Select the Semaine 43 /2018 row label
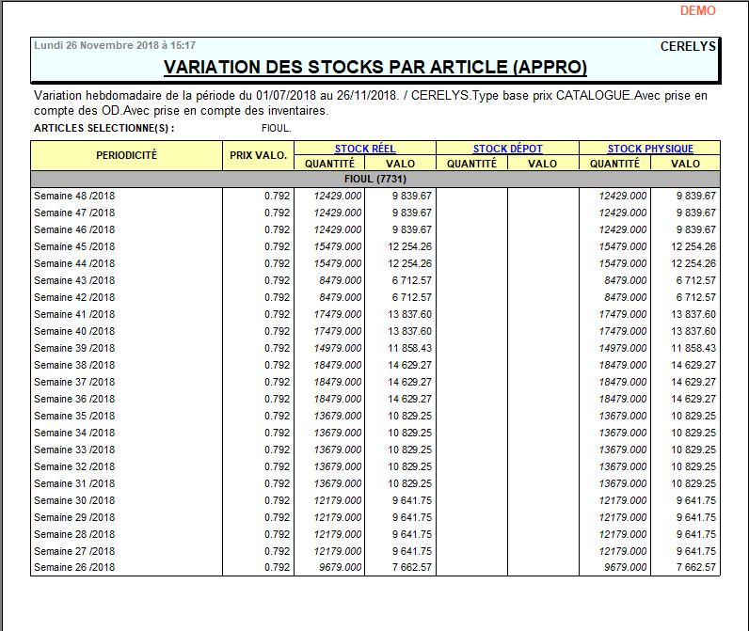 (74, 280)
